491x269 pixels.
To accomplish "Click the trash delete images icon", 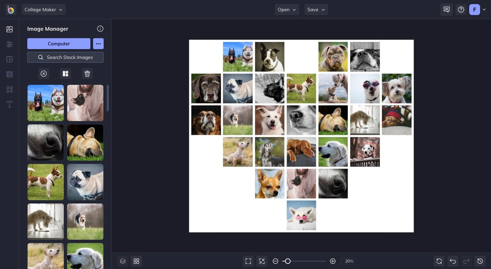I will click(87, 74).
